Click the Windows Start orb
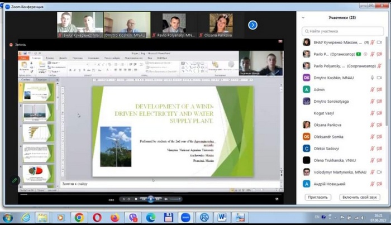 pyautogui.click(x=8, y=218)
